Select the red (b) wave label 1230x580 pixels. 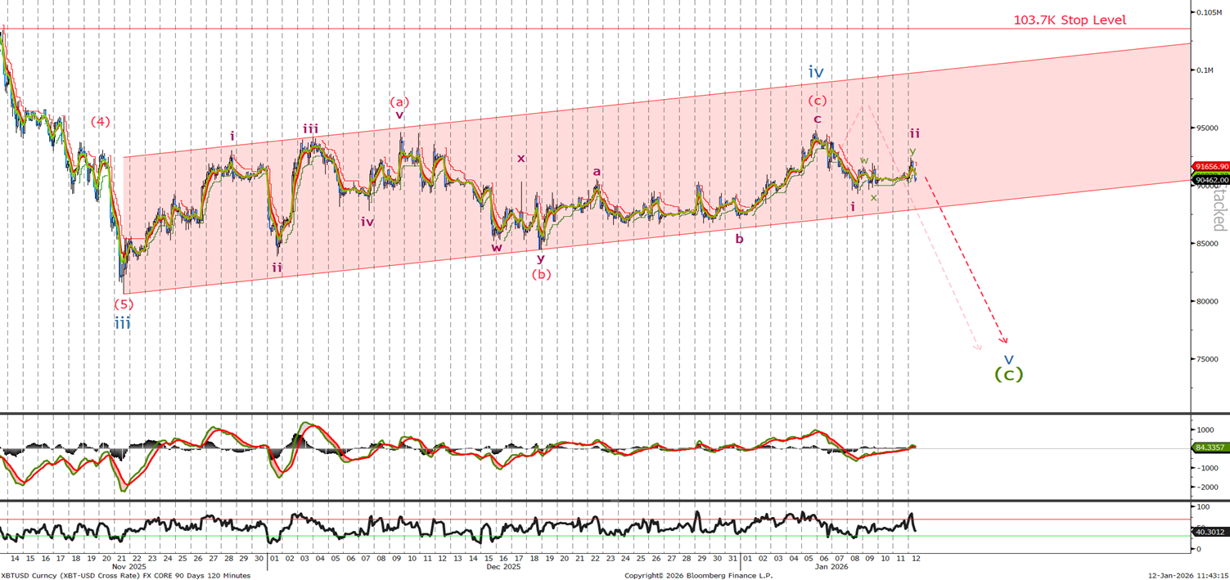[541, 274]
